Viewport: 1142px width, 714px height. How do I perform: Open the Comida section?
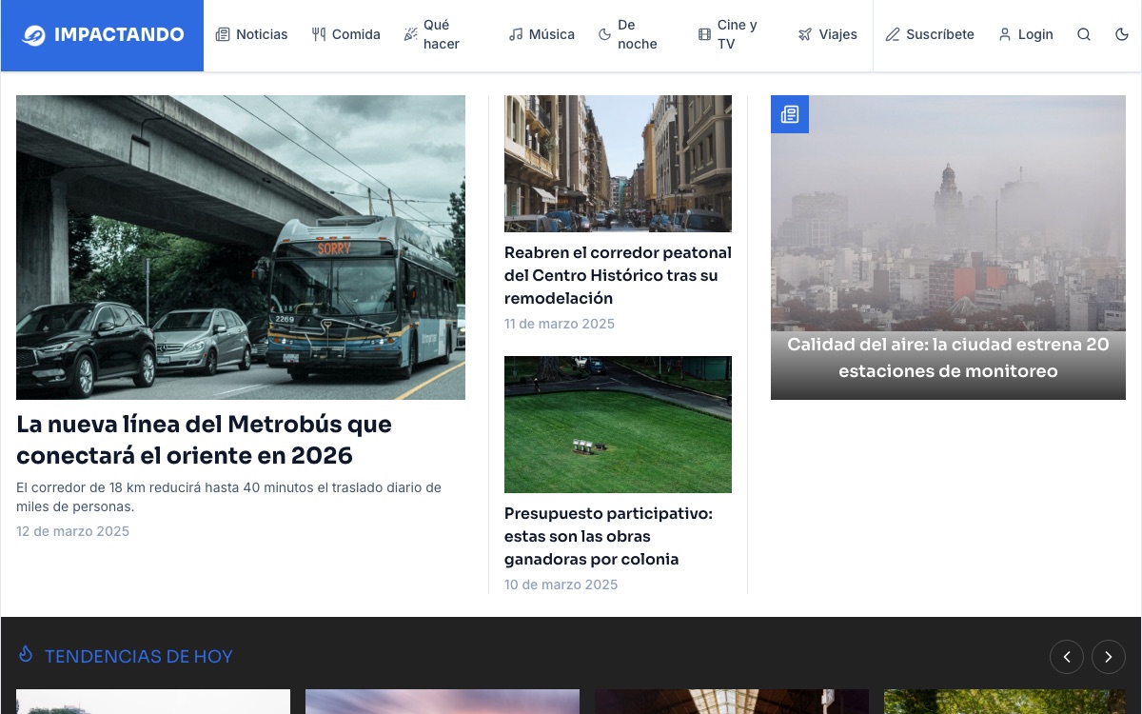pos(346,34)
